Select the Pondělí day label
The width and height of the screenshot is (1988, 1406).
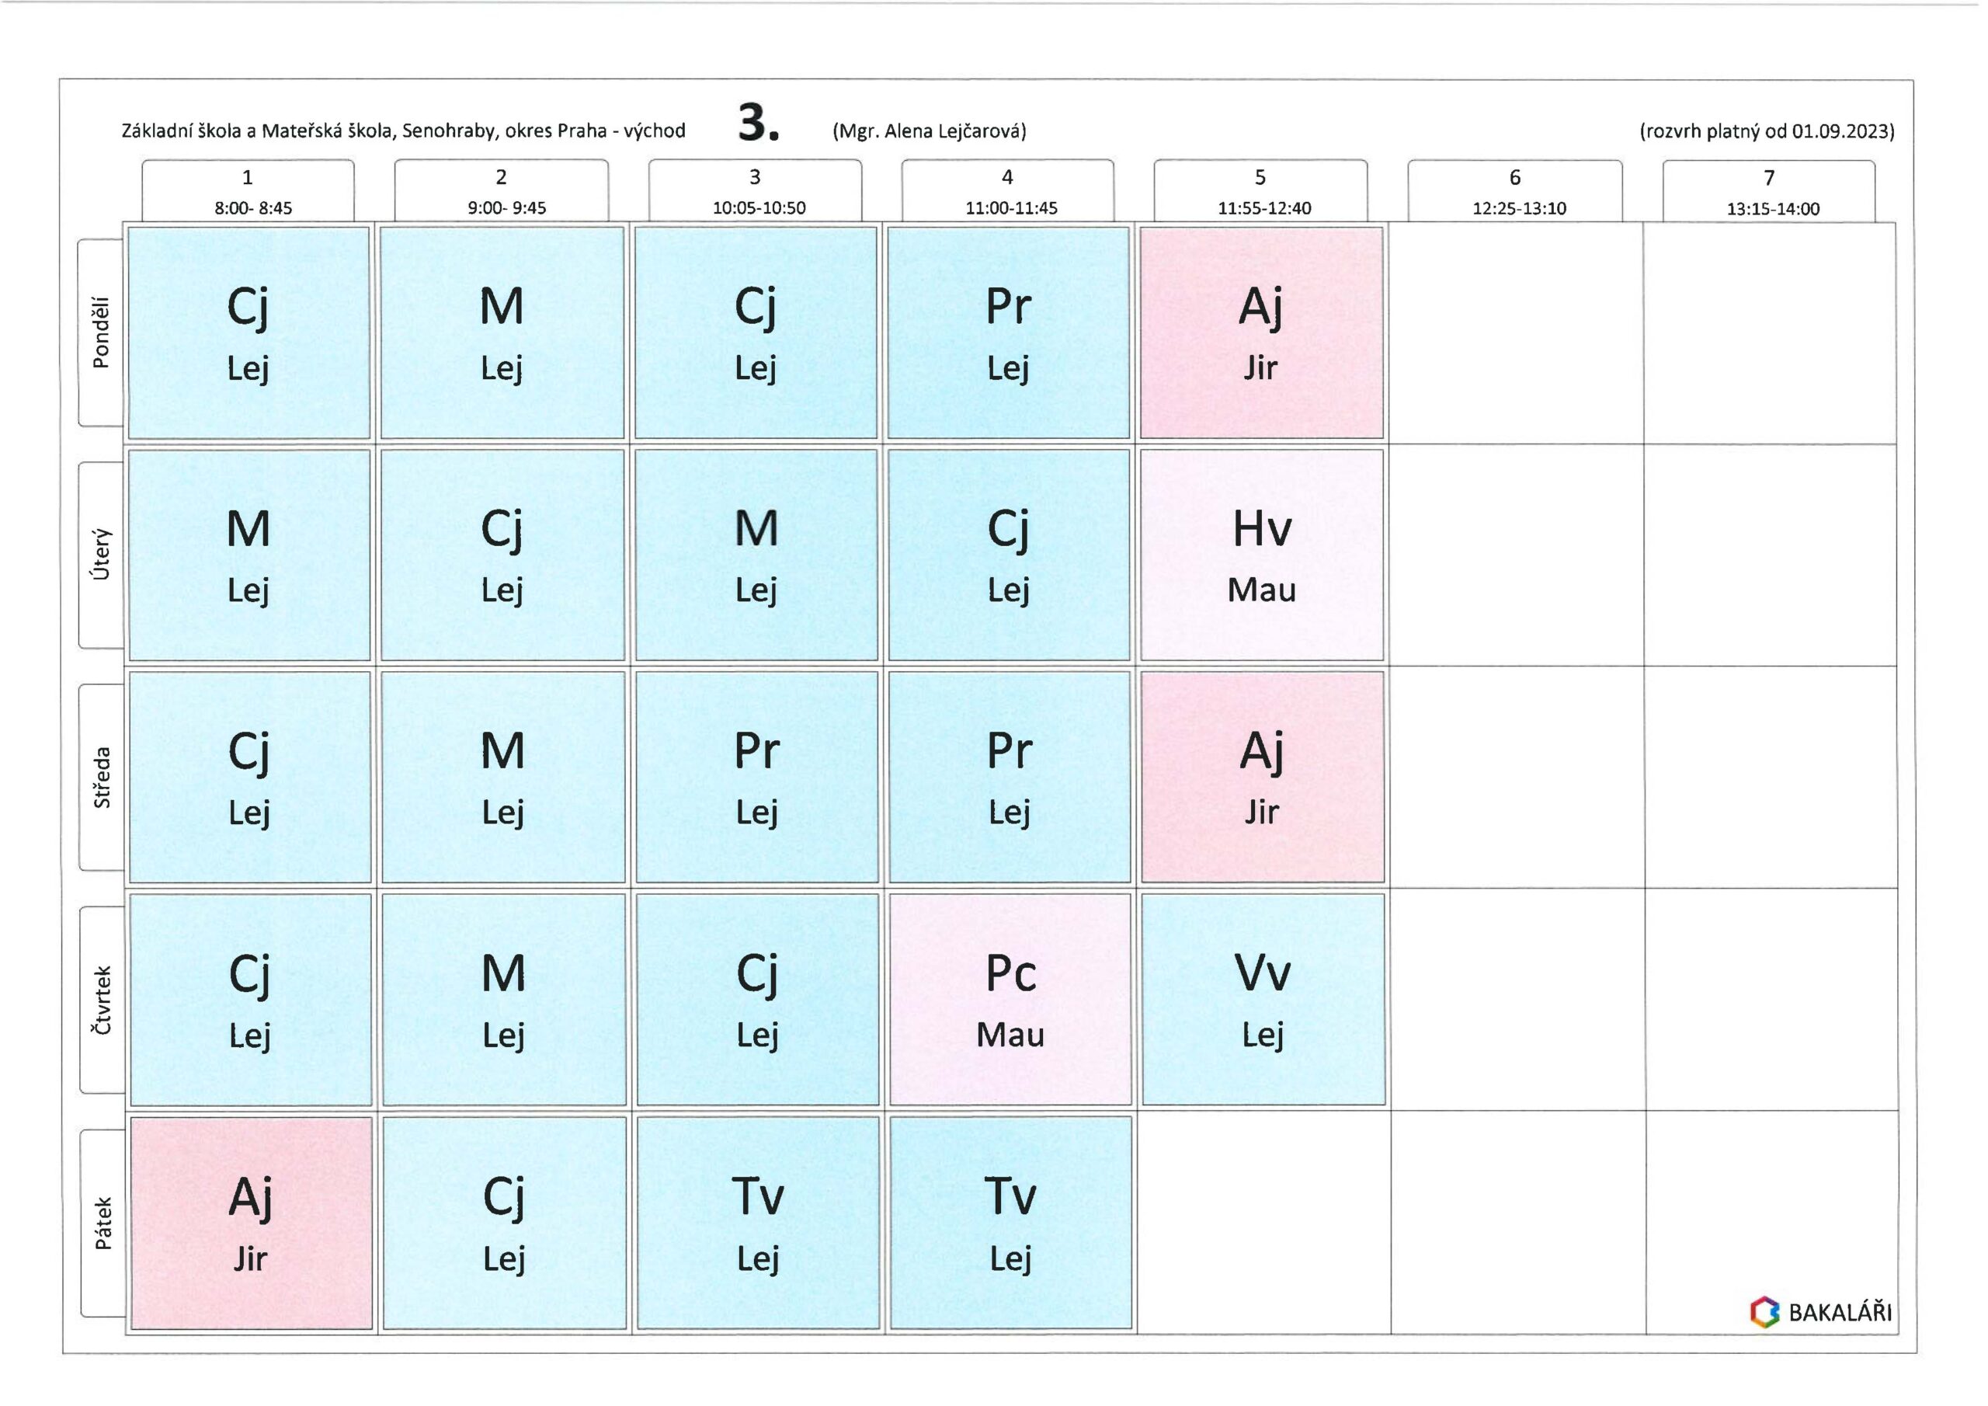click(101, 332)
